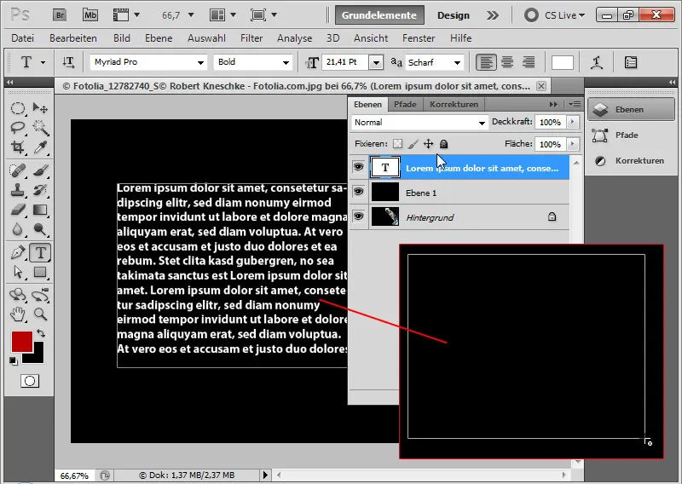Lock all layer attributes

(443, 144)
